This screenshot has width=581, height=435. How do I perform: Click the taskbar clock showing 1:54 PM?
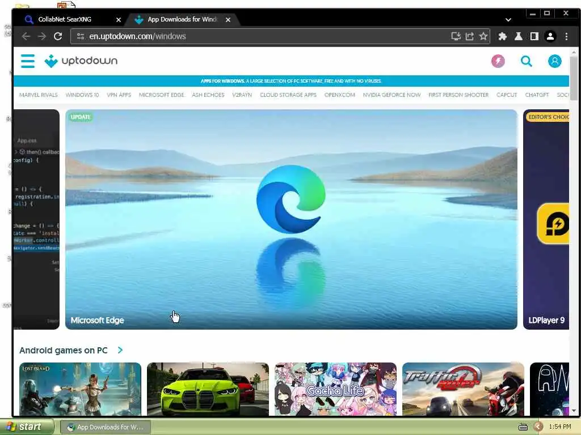click(560, 427)
